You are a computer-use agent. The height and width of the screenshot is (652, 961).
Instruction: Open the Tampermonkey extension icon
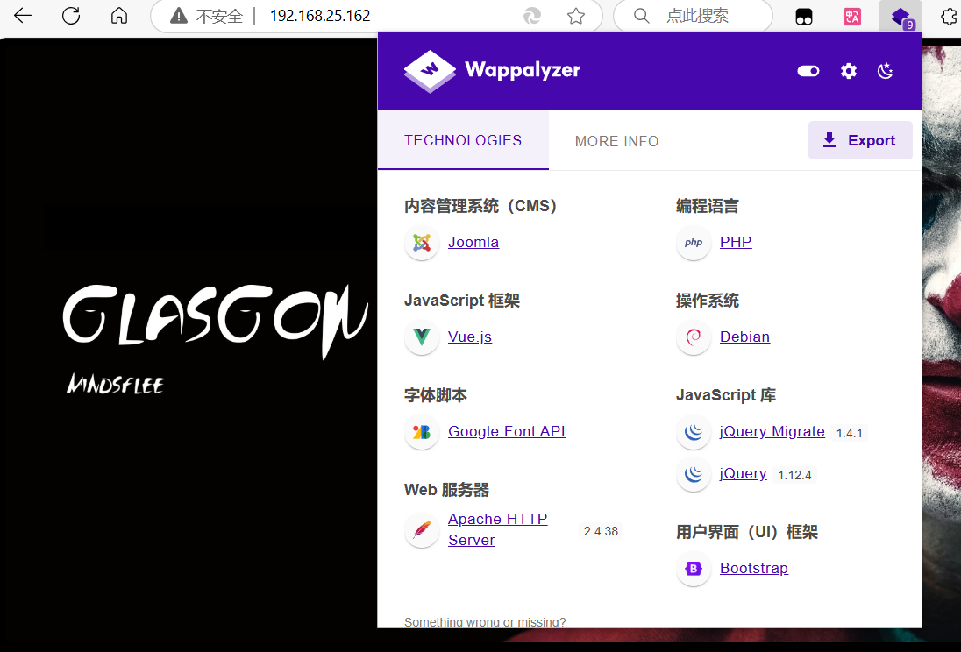(803, 17)
